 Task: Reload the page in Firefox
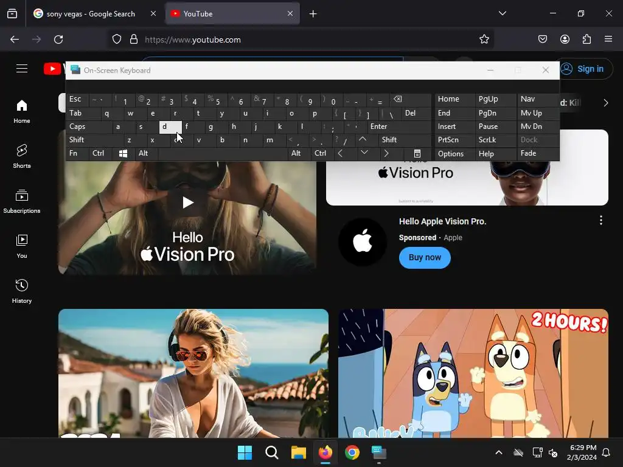(58, 40)
